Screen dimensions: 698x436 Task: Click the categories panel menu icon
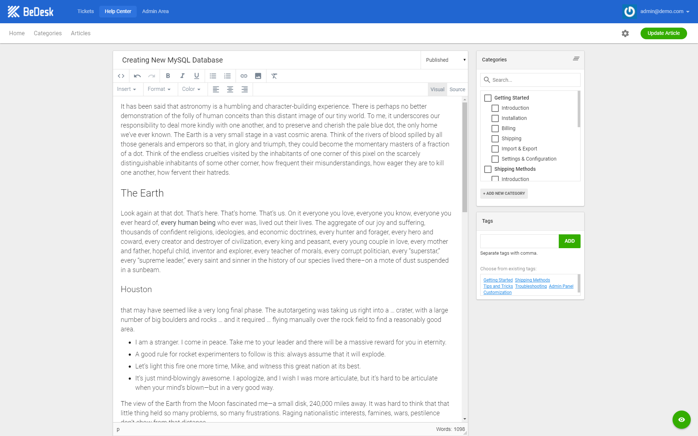(x=576, y=58)
